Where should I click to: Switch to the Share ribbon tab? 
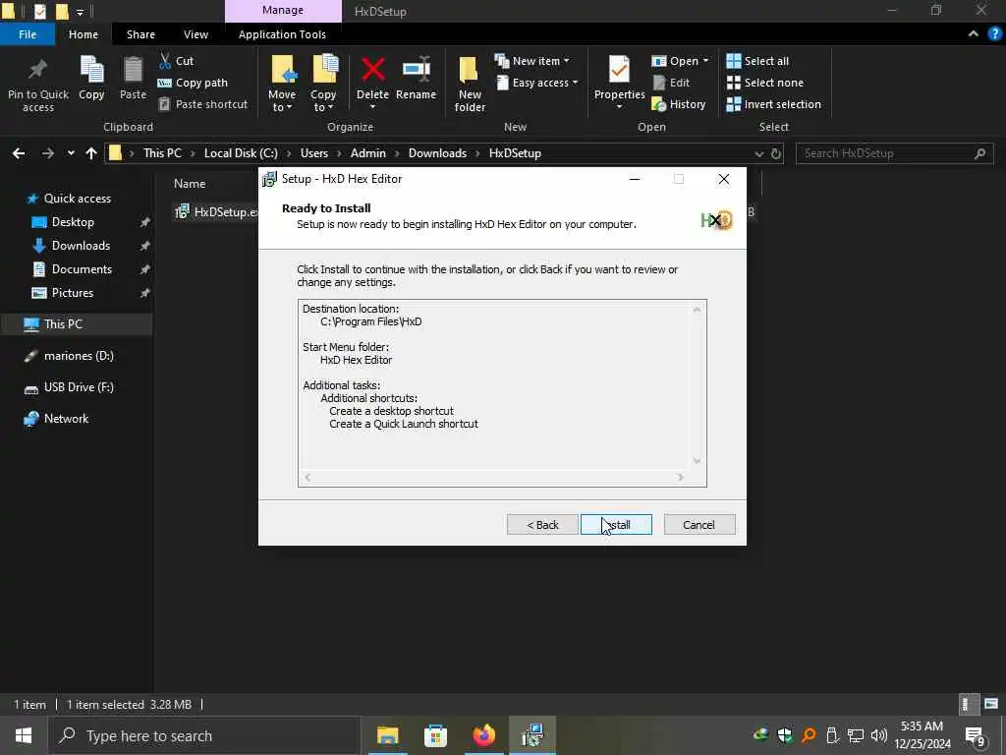(140, 34)
